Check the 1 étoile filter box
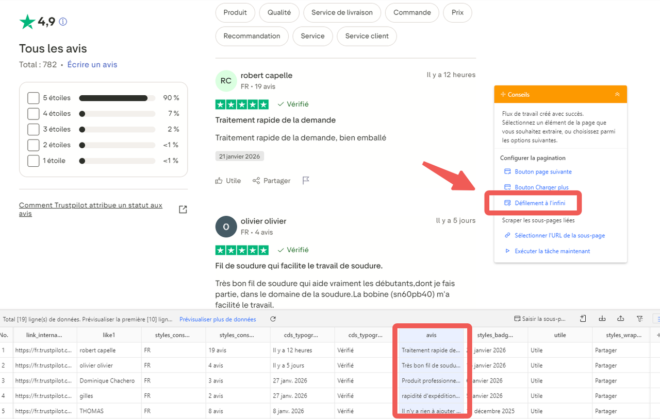660x419 pixels. point(34,160)
